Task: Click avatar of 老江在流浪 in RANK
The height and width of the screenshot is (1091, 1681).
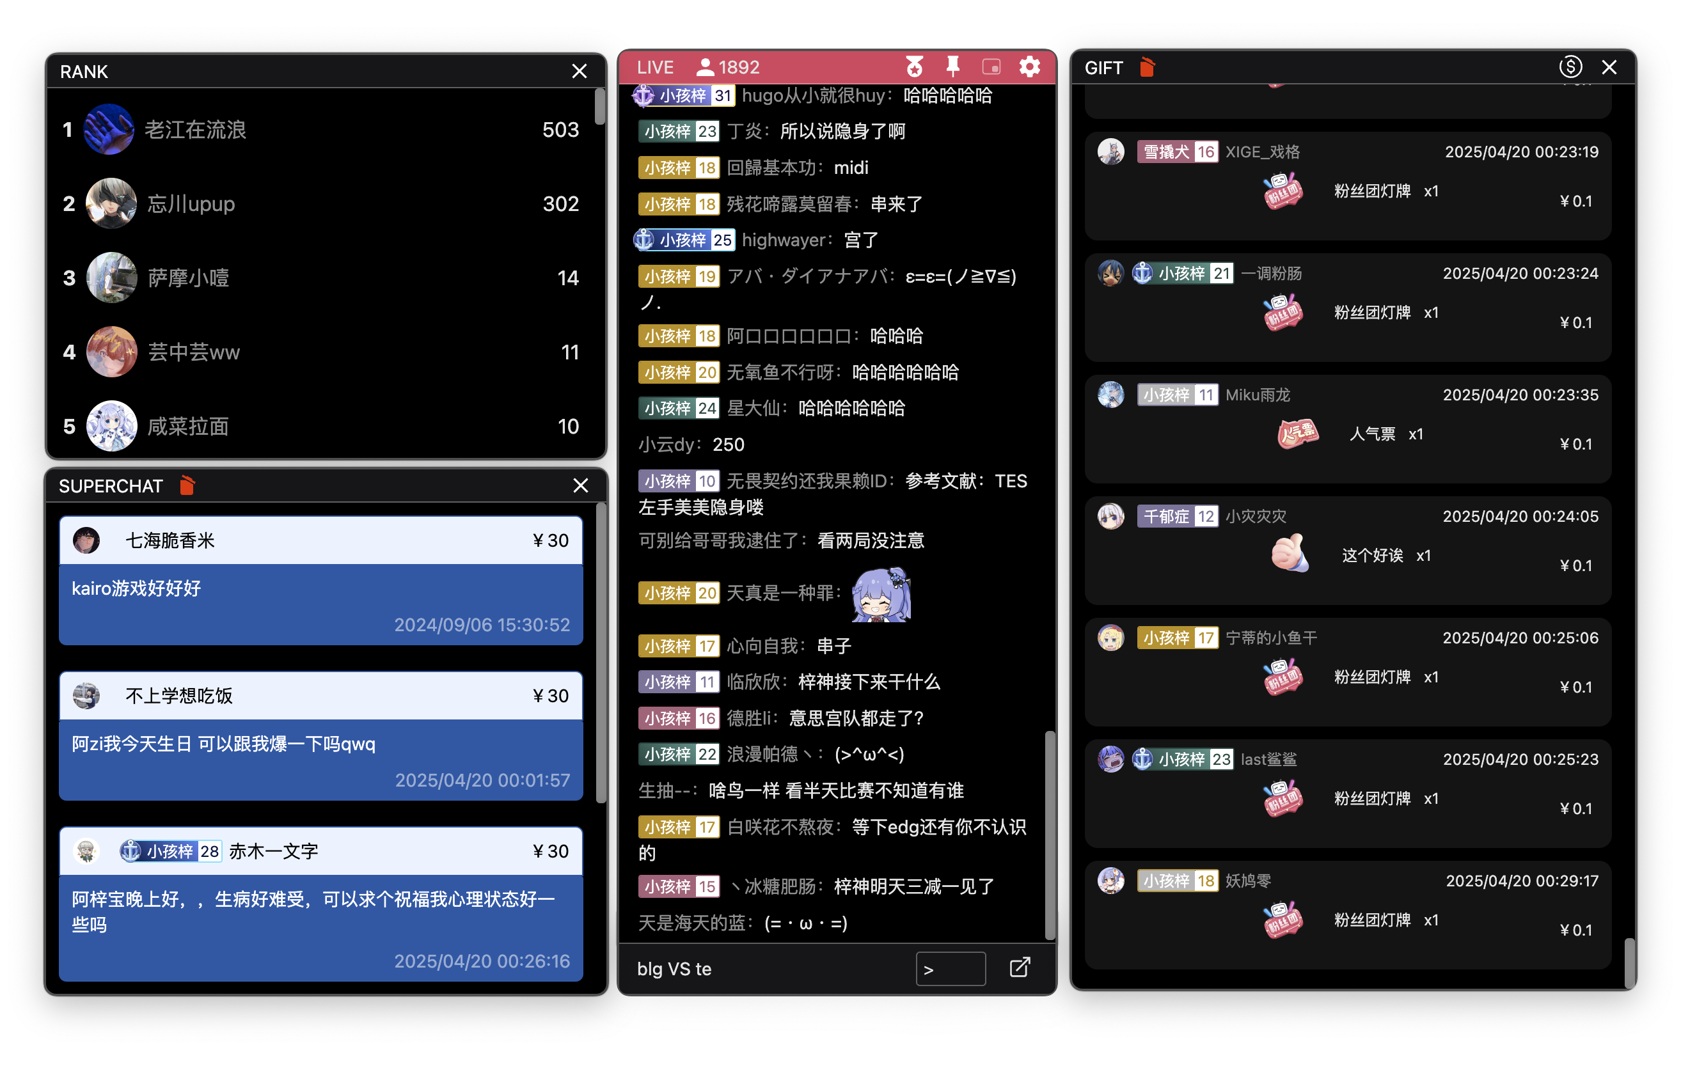Action: click(109, 129)
